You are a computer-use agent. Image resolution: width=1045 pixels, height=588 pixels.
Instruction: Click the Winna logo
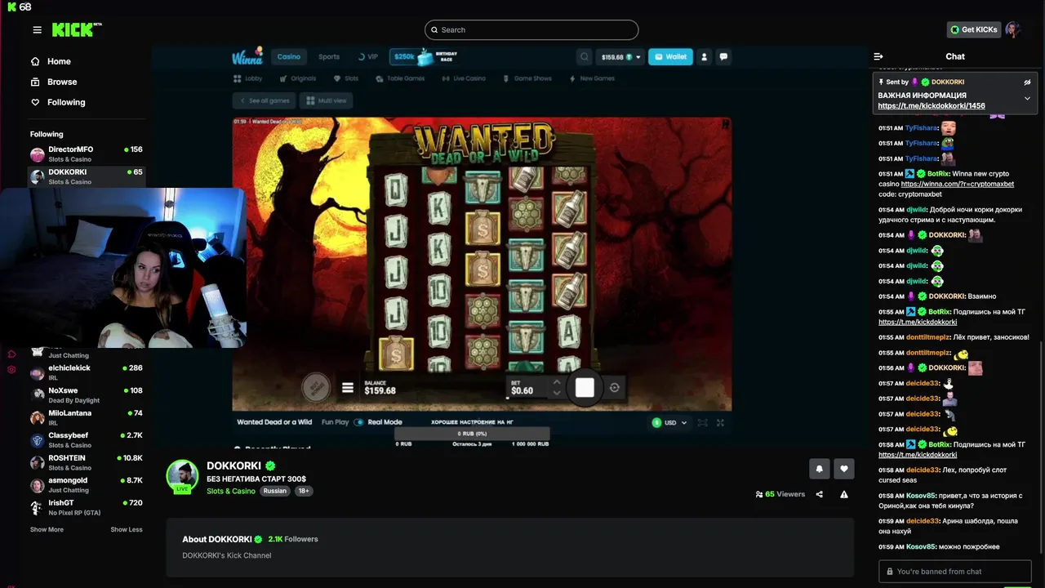click(247, 56)
